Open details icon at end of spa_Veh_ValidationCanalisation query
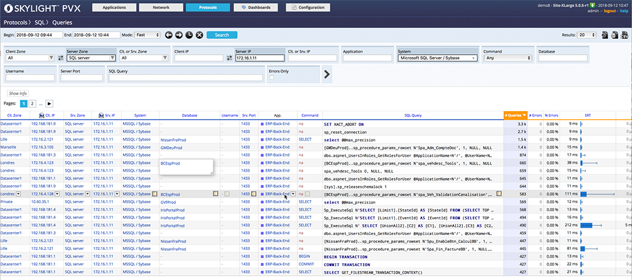 [500, 194]
